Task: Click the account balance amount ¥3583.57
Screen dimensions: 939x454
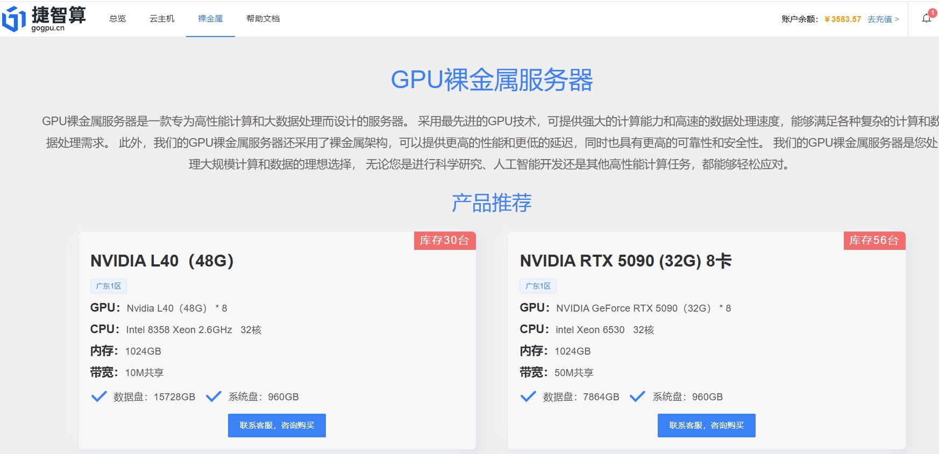Action: pyautogui.click(x=843, y=19)
